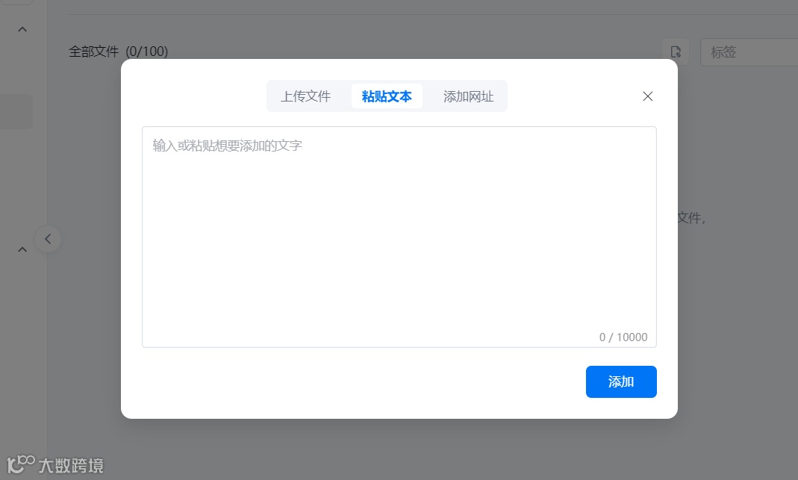Click the blue 添加 button

point(621,381)
